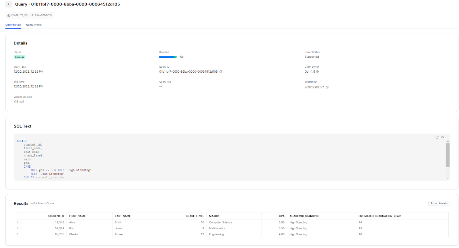
Task: Select row number 1 in results
Action: click(x=17, y=222)
